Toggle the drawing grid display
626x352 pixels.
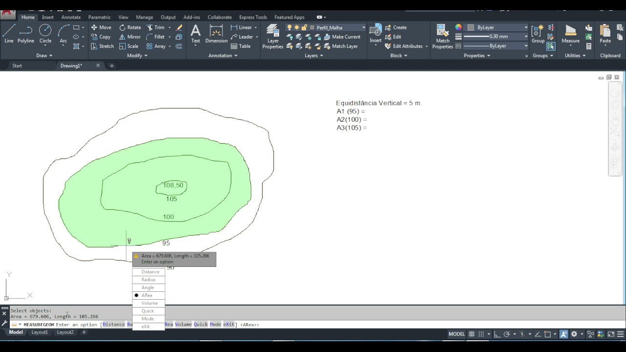coord(471,334)
